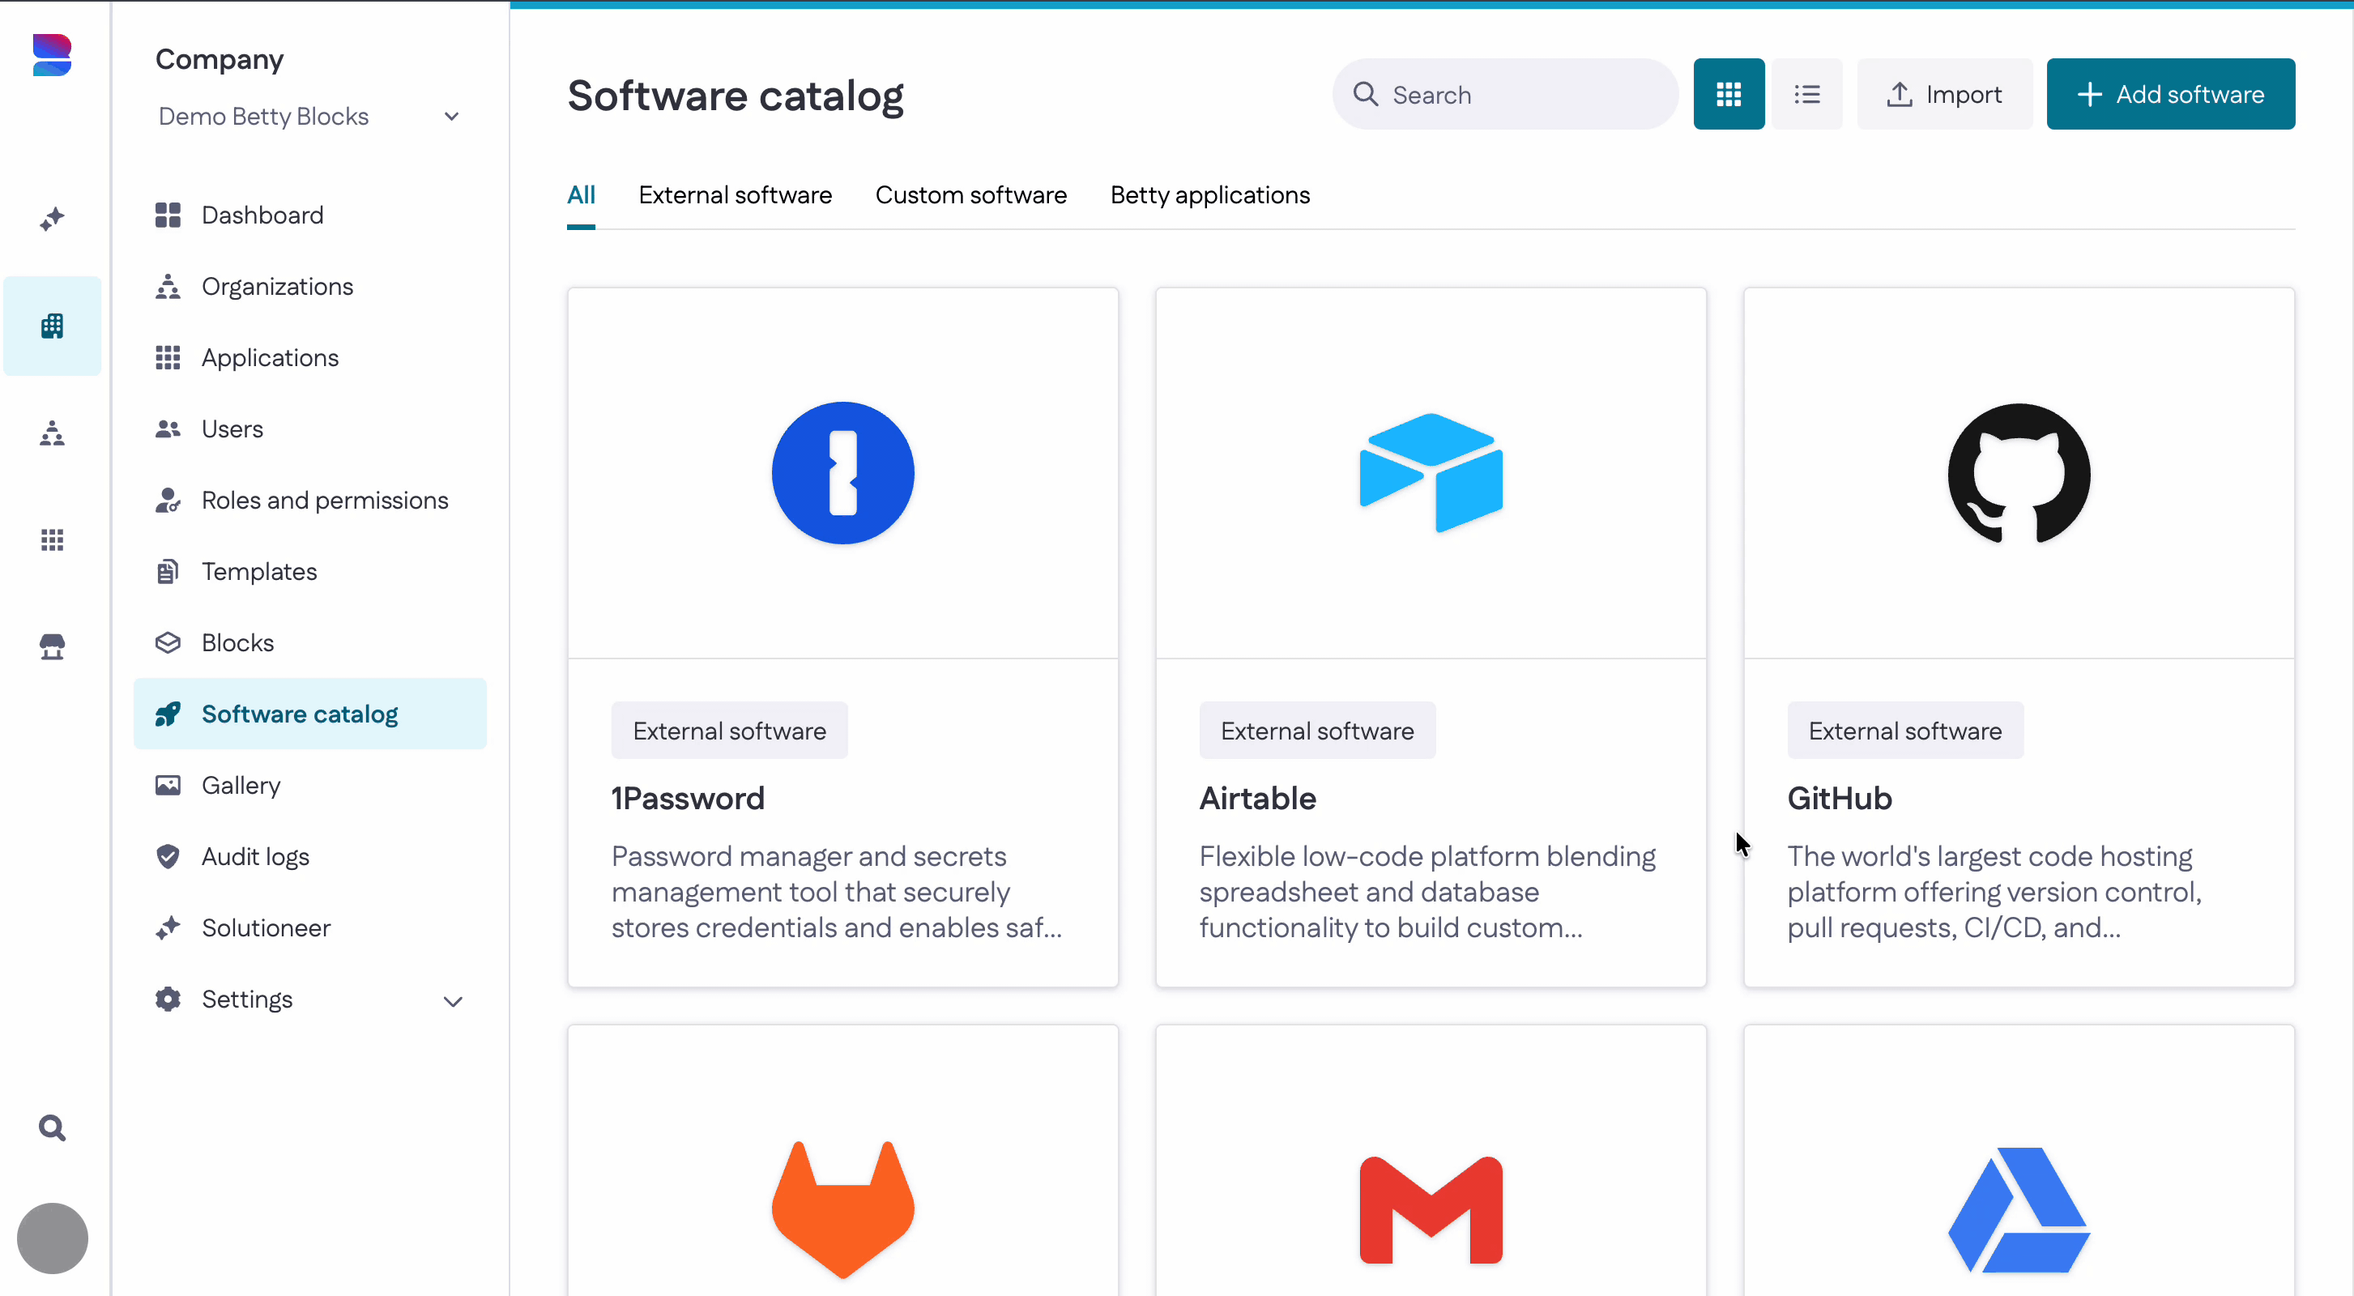The height and width of the screenshot is (1296, 2354).
Task: Open the applications grid icon in left rail
Action: (x=52, y=539)
